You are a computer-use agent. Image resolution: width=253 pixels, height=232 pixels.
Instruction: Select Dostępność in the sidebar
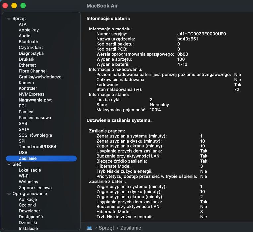point(31,217)
